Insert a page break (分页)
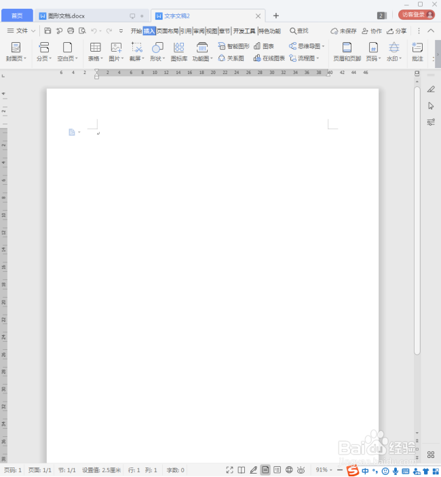Screen dimensions: 441x477 [44, 52]
